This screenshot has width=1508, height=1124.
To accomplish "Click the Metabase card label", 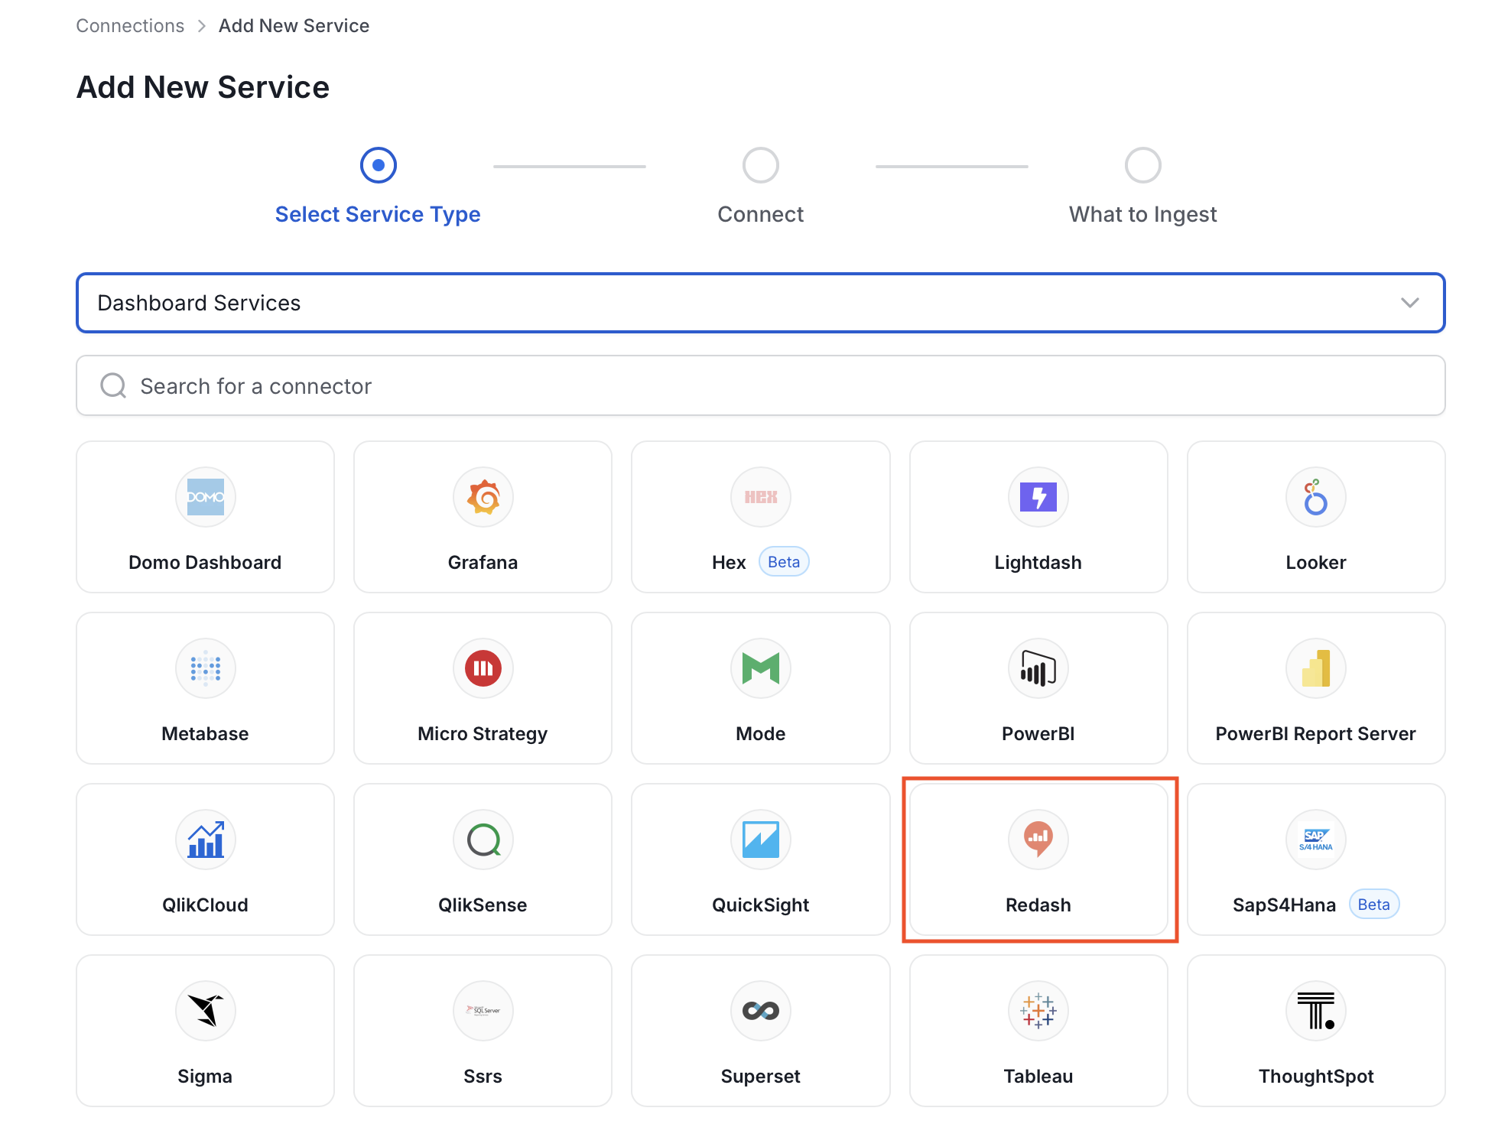I will [205, 734].
